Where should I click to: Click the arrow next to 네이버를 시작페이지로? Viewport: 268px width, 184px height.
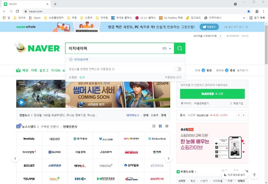(x=220, y=36)
